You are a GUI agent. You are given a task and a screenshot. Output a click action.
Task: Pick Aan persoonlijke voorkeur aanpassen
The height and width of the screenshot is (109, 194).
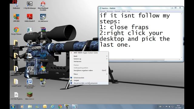click(x=89, y=83)
